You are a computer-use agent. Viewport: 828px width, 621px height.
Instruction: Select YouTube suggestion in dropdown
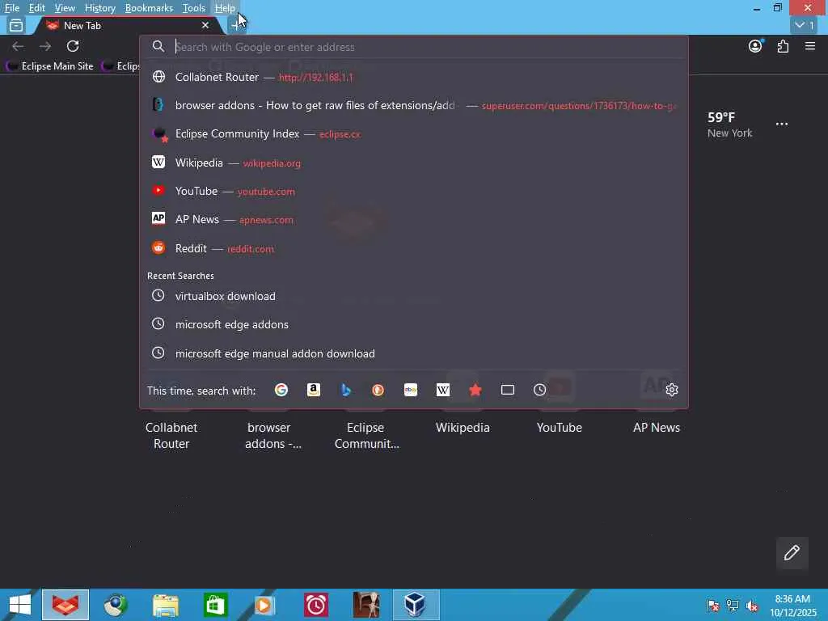pyautogui.click(x=414, y=191)
